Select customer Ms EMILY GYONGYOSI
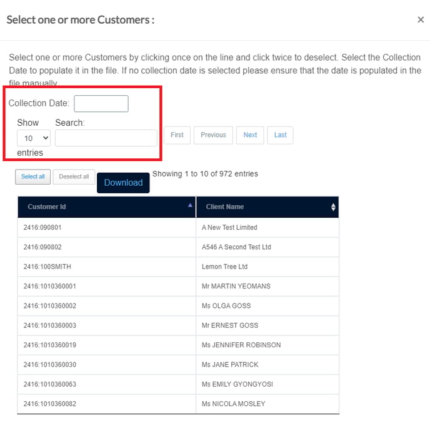The width and height of the screenshot is (430, 423). (178, 384)
